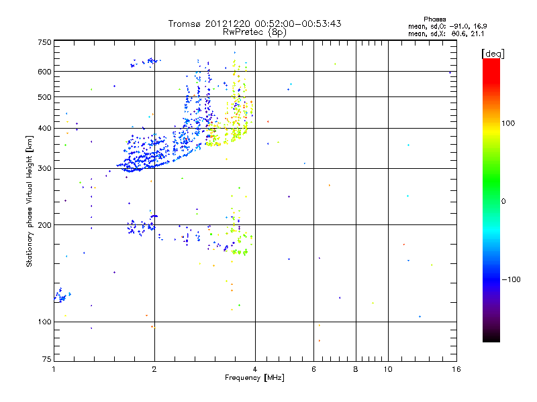This screenshot has height=402, width=537.
Task: Click the '750' y-axis tick label
Action: [44, 42]
